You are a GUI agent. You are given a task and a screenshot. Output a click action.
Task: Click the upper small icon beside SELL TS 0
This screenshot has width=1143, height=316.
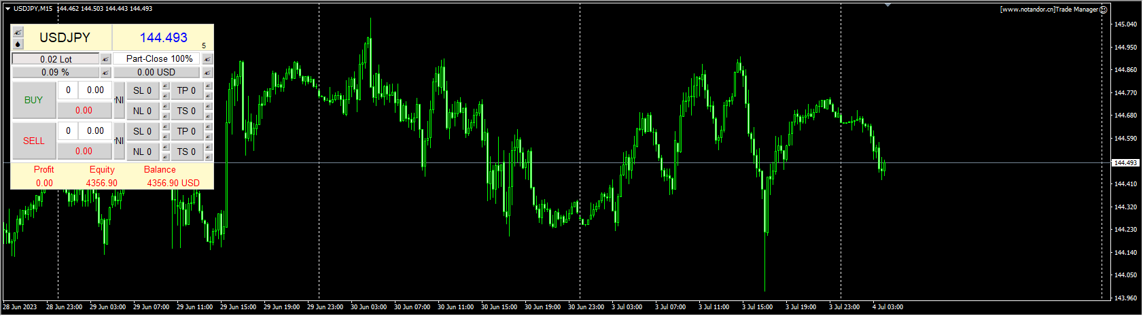tap(208, 147)
